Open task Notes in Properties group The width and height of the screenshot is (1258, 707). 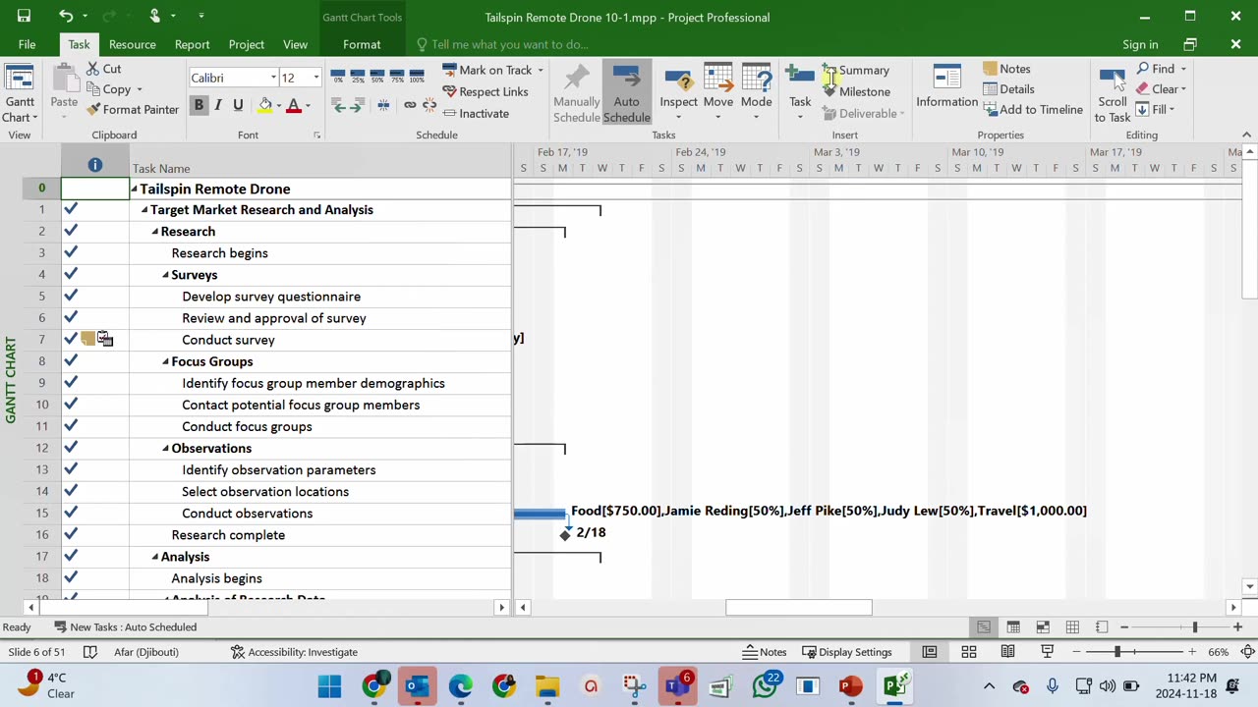click(x=1006, y=69)
